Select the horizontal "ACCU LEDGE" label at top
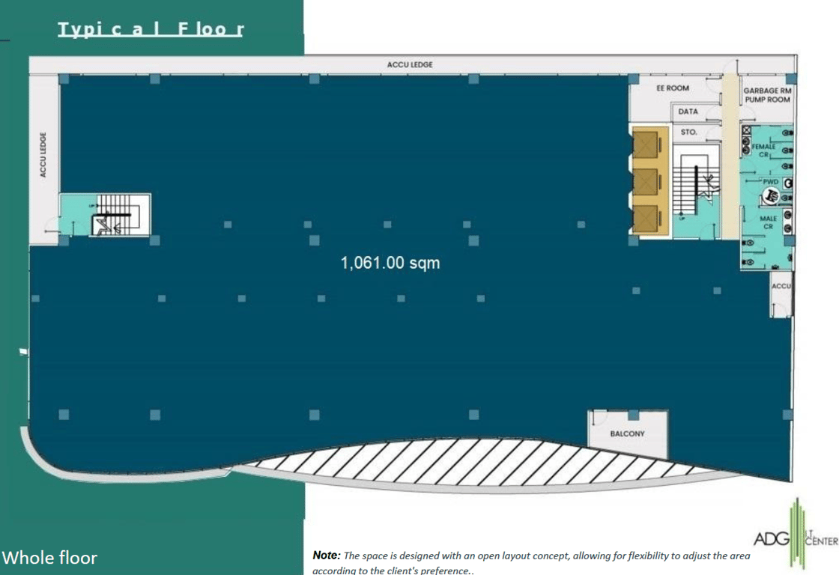This screenshot has width=839, height=575. click(x=410, y=64)
